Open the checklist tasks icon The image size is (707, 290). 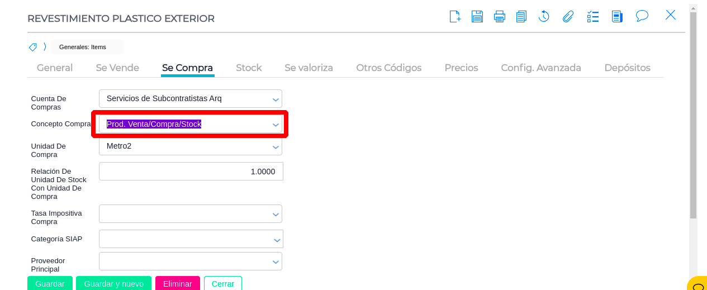click(593, 16)
